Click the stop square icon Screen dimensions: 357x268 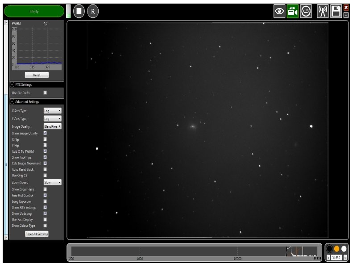[x=79, y=11]
